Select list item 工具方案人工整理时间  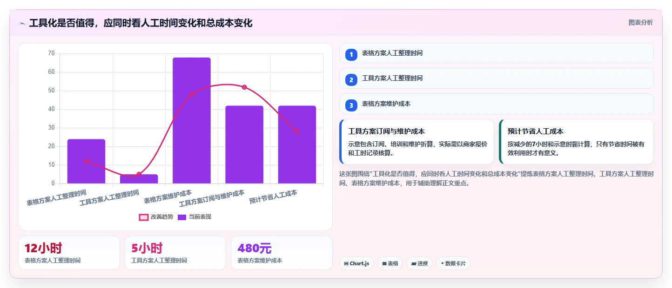[497, 78]
